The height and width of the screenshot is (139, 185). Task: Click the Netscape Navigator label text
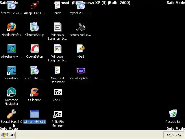[12, 102]
